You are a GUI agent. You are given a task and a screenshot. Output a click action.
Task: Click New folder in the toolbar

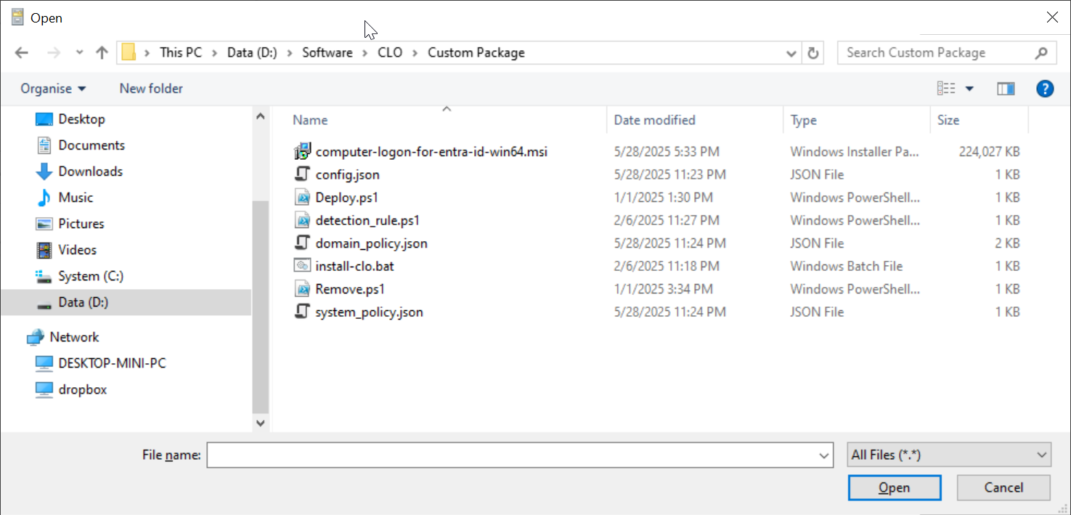coord(151,89)
